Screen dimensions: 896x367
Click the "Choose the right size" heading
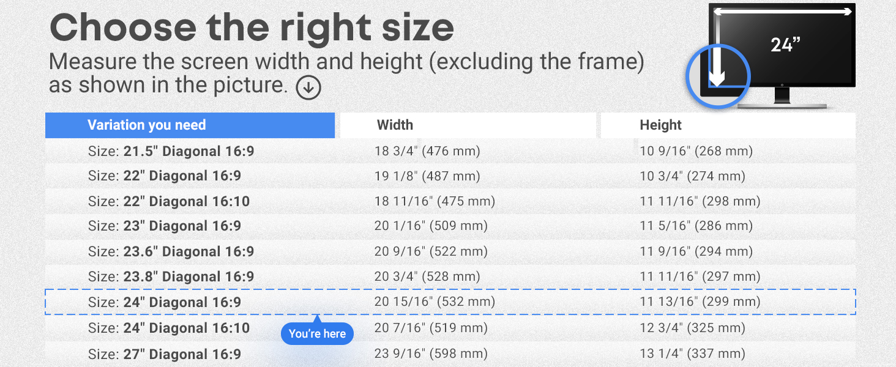coord(252,28)
